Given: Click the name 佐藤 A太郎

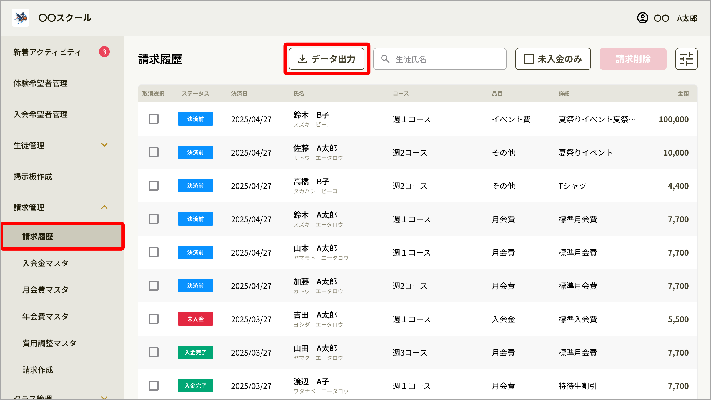Looking at the screenshot, I should tap(315, 148).
